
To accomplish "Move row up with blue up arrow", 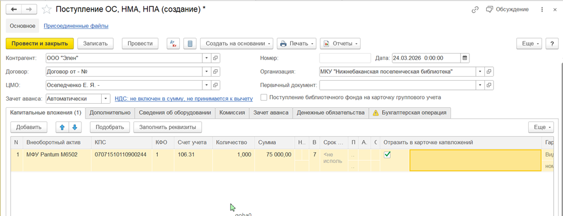I will tap(62, 127).
